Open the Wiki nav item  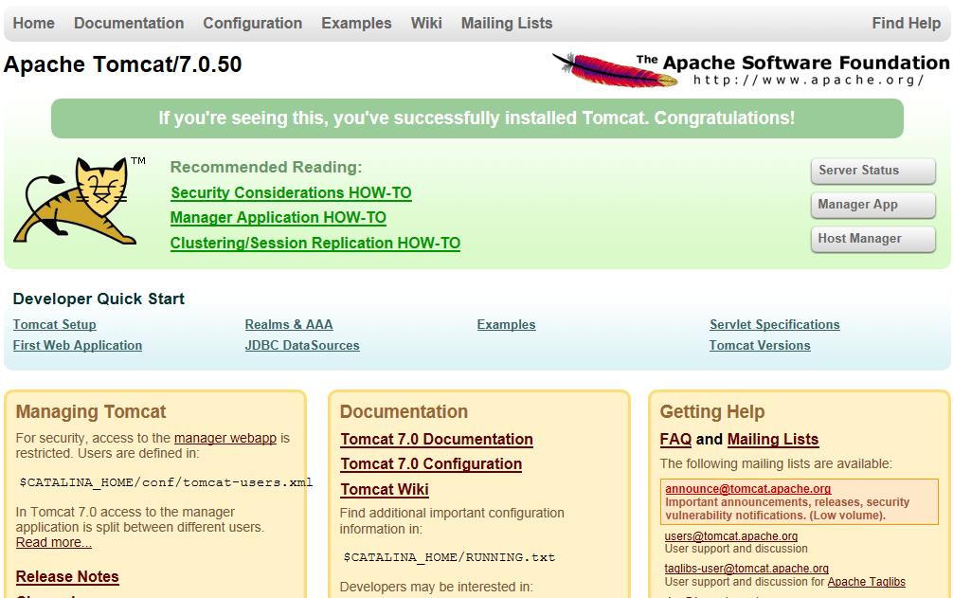(426, 23)
